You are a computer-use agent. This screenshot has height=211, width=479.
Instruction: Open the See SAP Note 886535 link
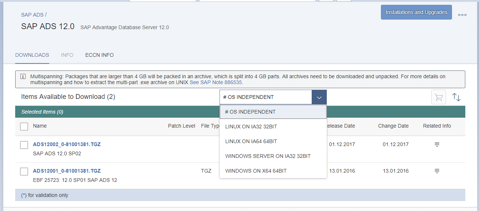point(216,83)
